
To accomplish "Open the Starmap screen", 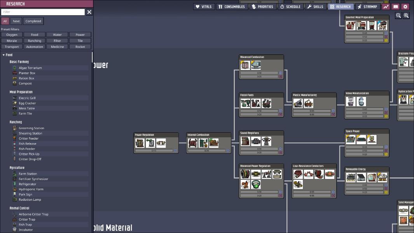I will [367, 7].
